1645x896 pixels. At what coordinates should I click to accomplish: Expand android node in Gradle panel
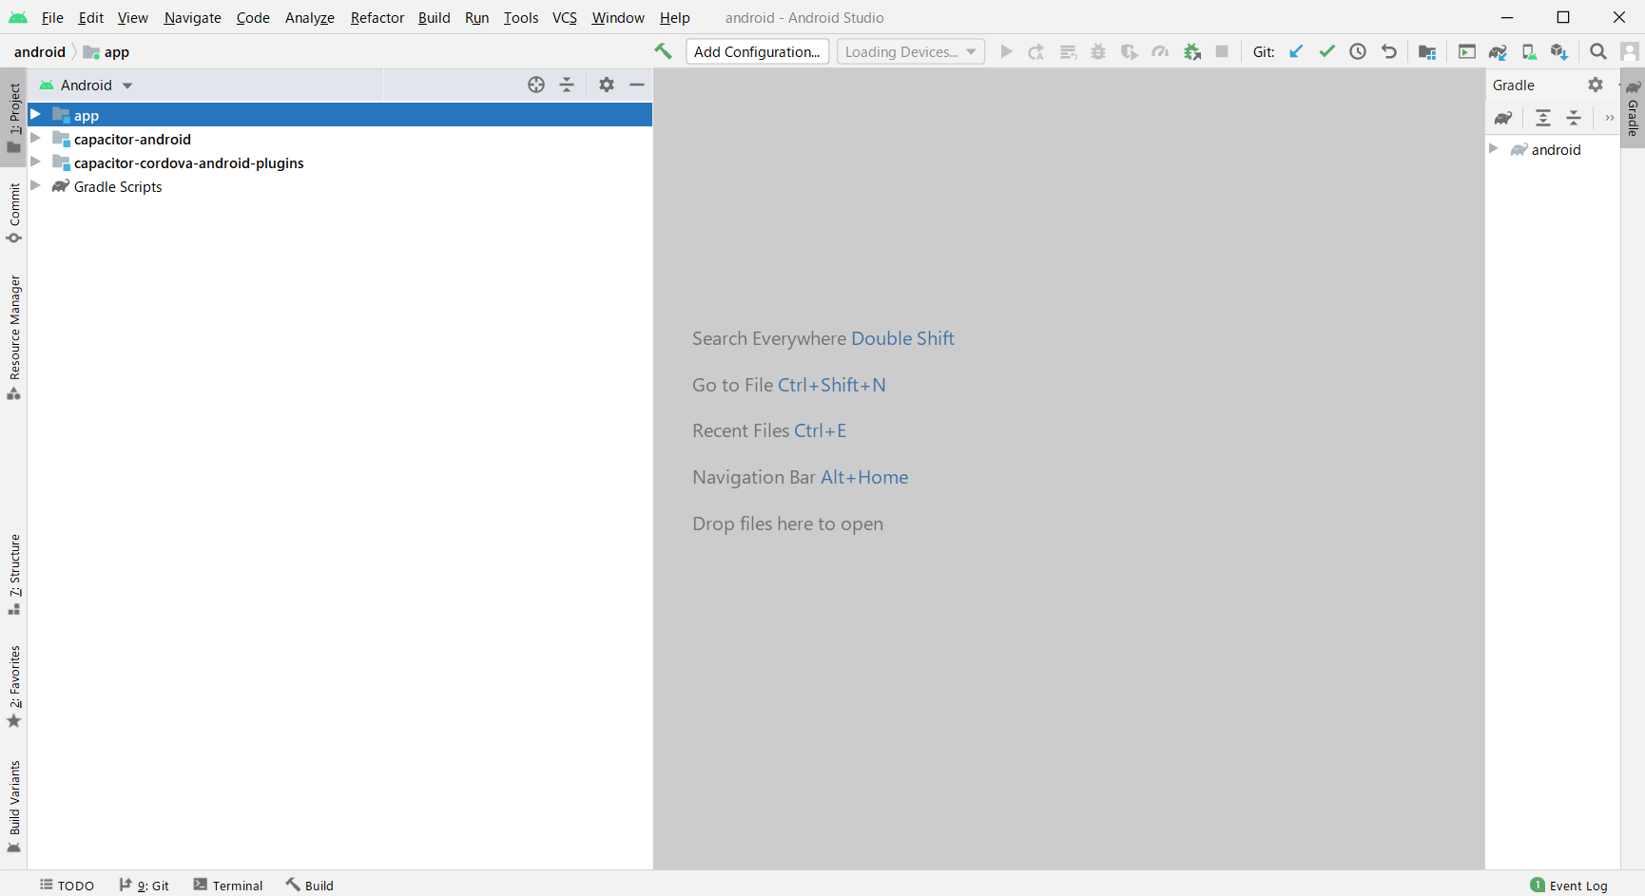click(1494, 149)
